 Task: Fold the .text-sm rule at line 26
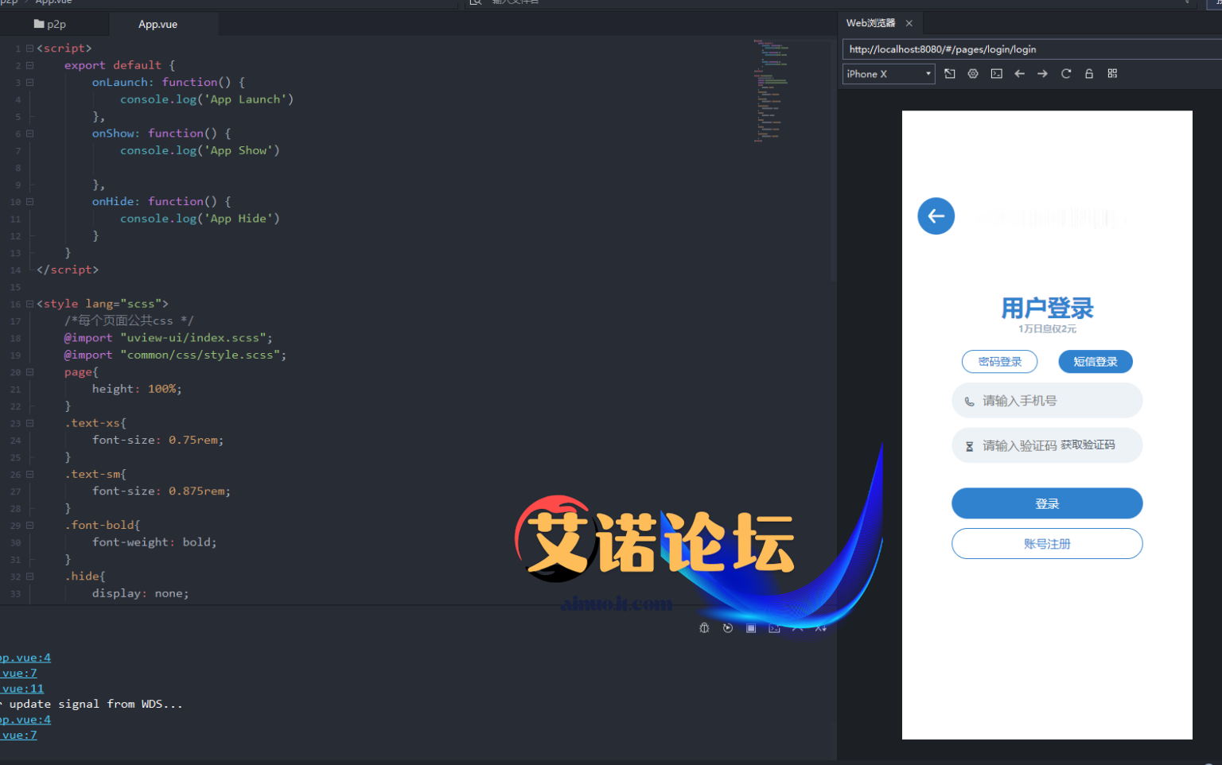tap(29, 474)
